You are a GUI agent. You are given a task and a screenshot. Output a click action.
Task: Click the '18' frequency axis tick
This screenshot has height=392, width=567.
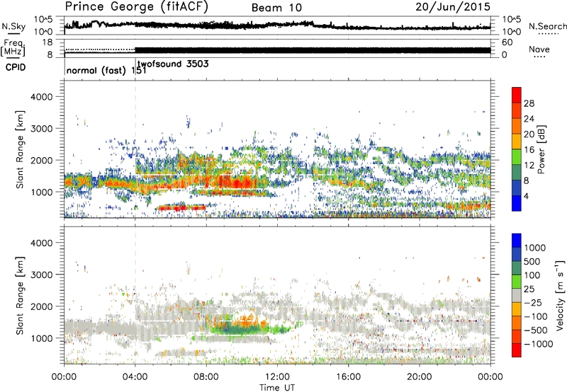click(47, 42)
